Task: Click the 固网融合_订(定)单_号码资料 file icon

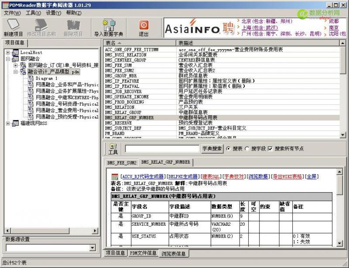Action: coord(23,65)
